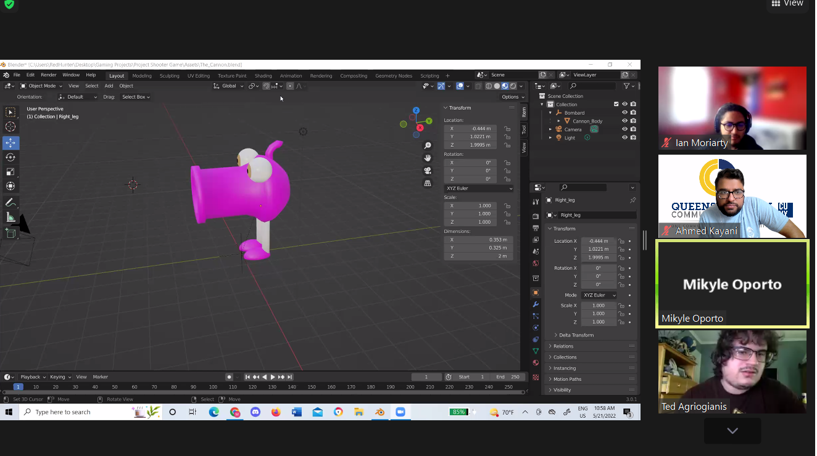Collapse the Bombard tree item
Image resolution: width=817 pixels, height=456 pixels.
550,113
